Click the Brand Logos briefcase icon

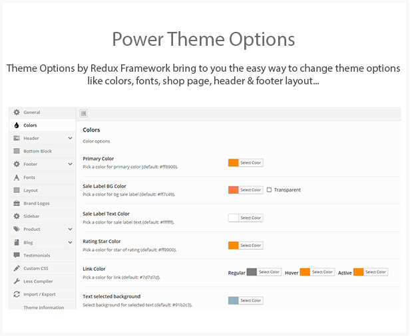click(x=17, y=203)
